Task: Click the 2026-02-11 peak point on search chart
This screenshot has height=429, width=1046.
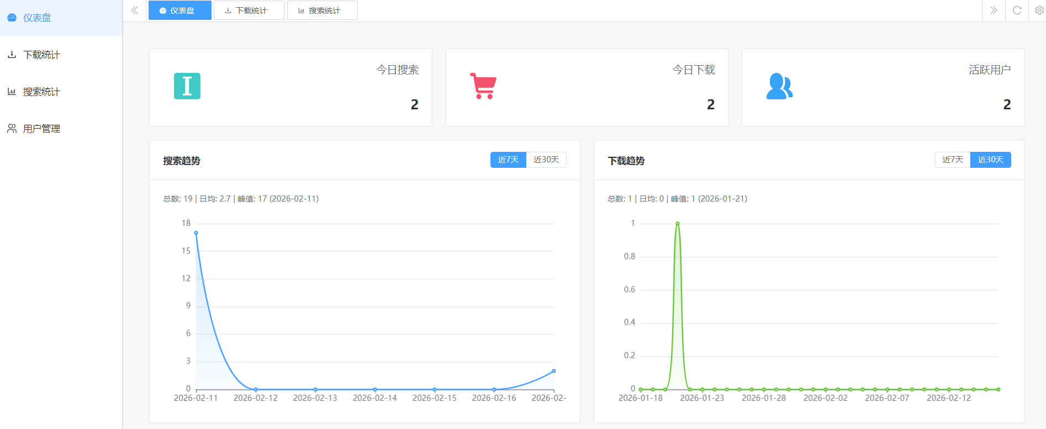Action: click(196, 233)
